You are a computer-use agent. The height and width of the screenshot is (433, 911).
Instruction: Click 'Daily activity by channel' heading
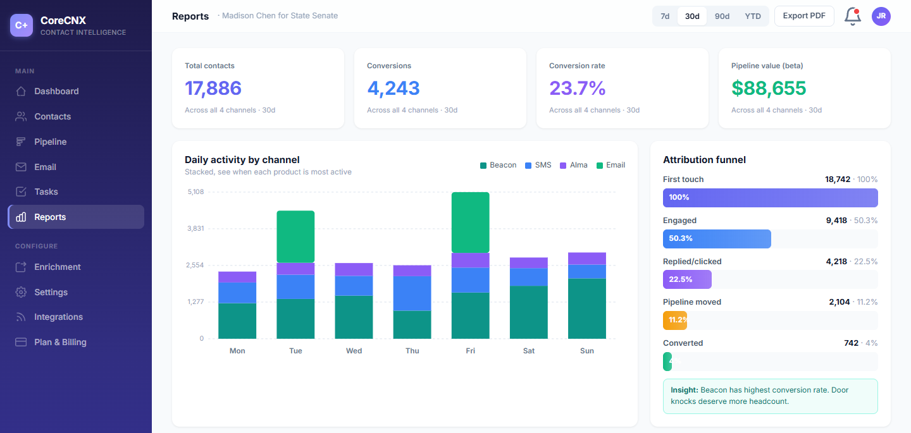point(242,160)
